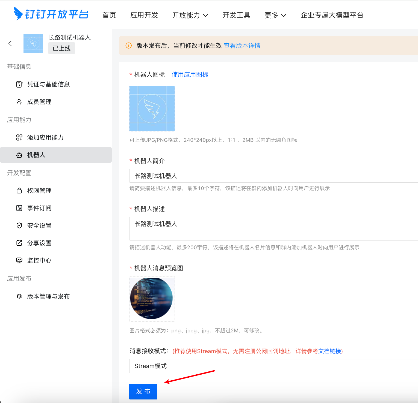Click the 机器人简介 input field
This screenshot has width=418, height=403.
(273, 176)
